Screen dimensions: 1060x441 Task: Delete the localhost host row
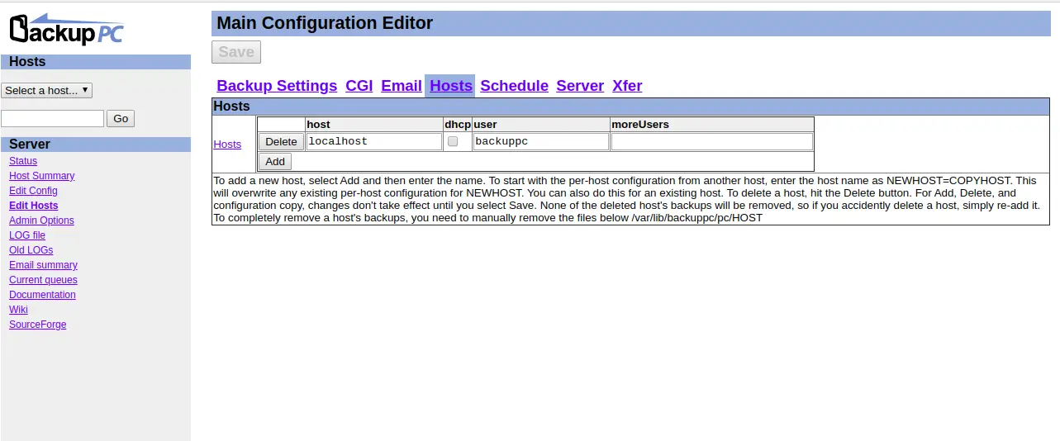click(281, 142)
